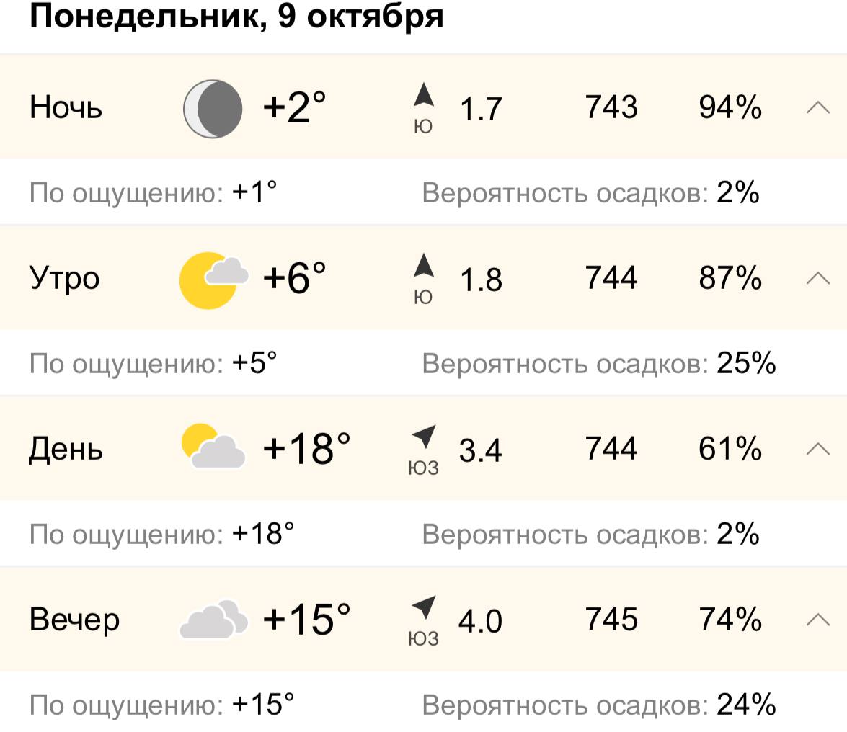847x732 pixels.
Task: Click the crescent moon icon for Ночь
Action: point(213,109)
